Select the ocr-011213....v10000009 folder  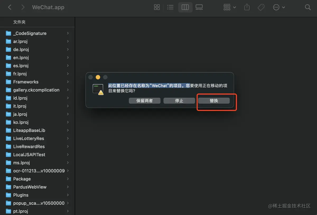(x=38, y=171)
